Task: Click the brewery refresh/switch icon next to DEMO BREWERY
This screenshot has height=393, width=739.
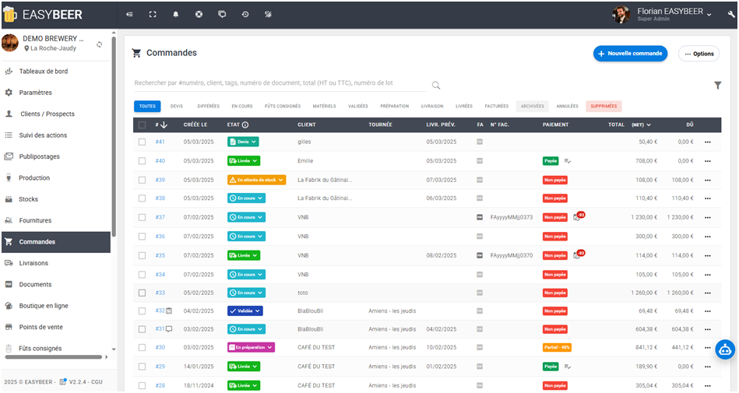Action: tap(100, 44)
